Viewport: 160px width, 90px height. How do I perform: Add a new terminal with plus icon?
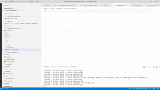[149, 67]
